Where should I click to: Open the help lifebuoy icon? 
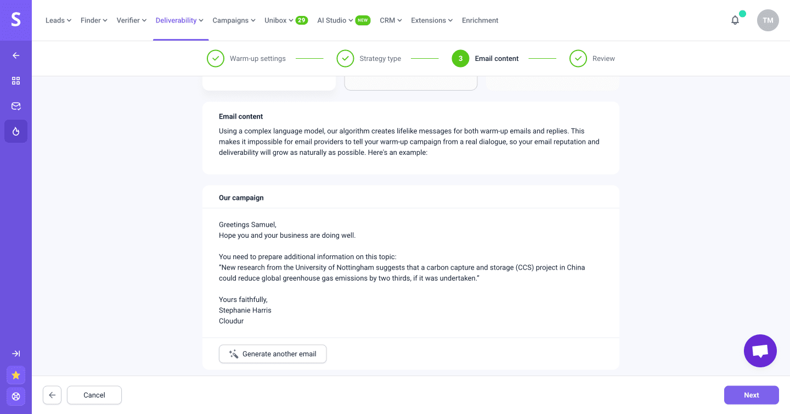tap(16, 396)
